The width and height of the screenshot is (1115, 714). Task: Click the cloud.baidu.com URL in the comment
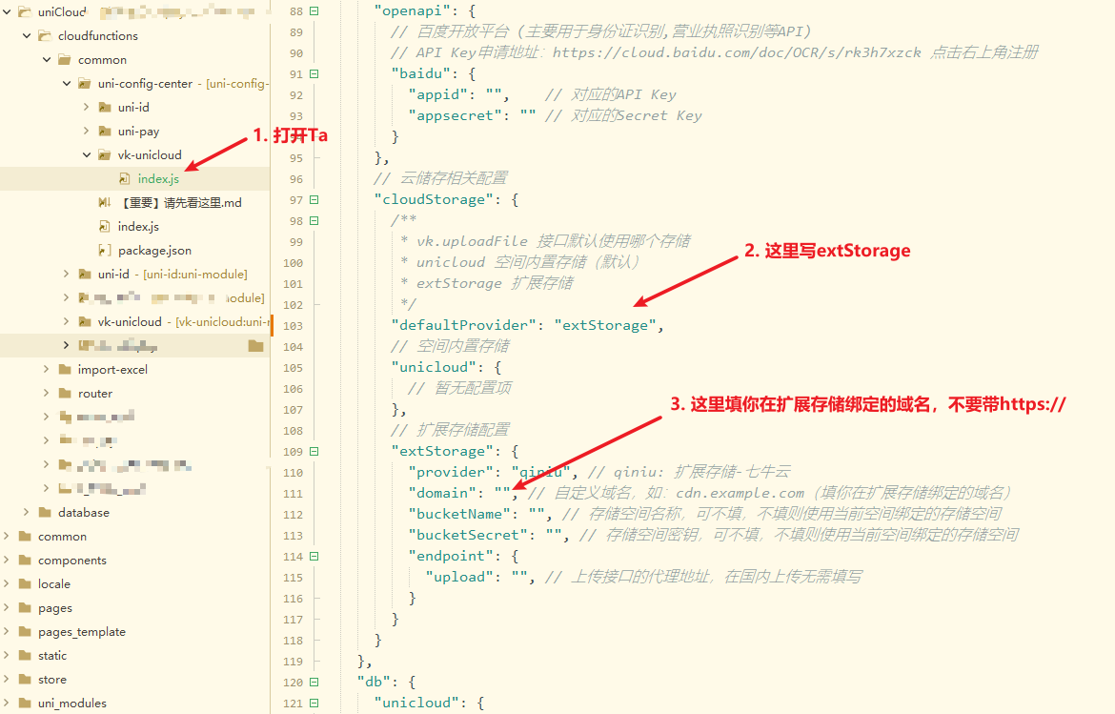(x=736, y=53)
